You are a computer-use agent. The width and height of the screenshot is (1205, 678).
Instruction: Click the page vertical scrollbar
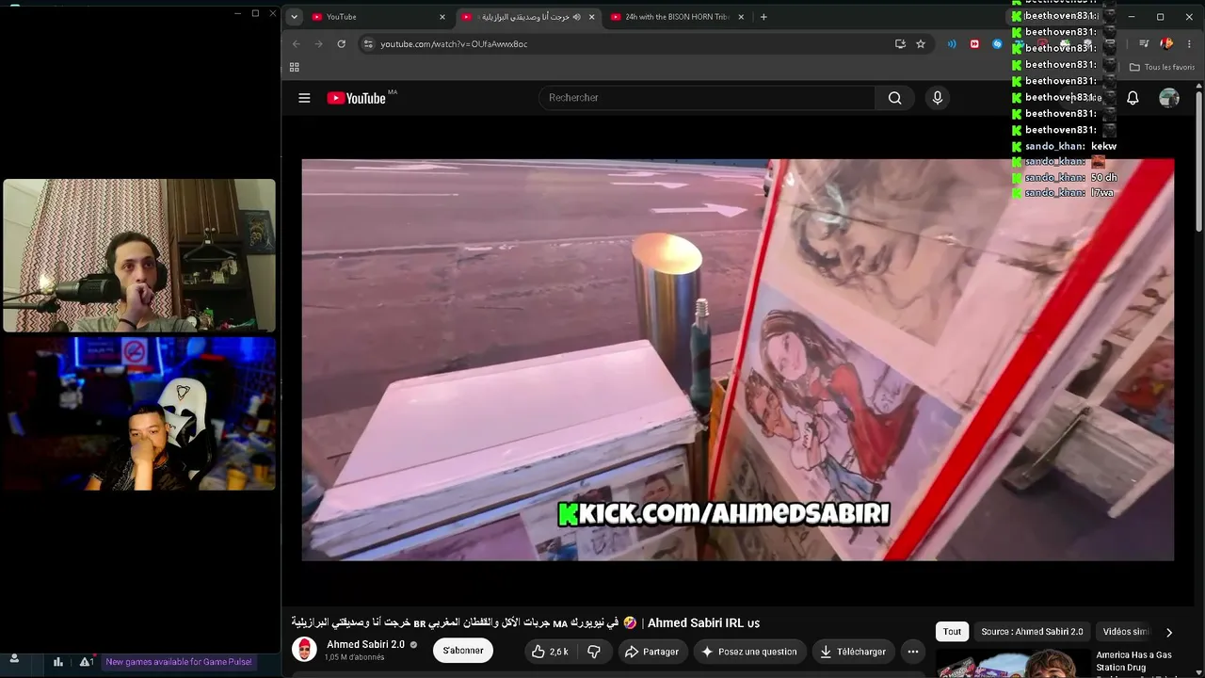tap(1198, 160)
